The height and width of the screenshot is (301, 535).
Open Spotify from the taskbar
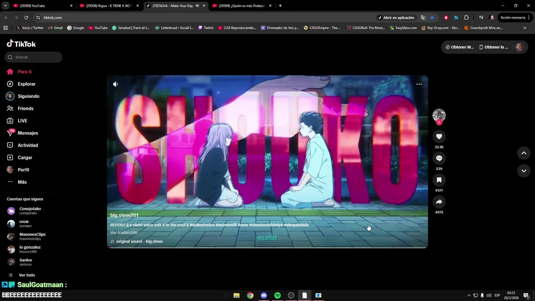(278, 296)
